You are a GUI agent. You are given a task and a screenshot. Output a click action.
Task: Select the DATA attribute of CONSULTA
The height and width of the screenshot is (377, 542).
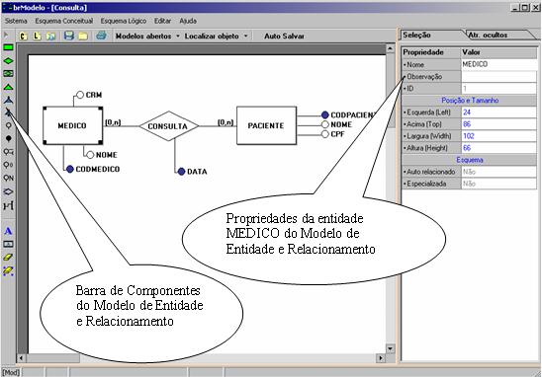tap(192, 172)
